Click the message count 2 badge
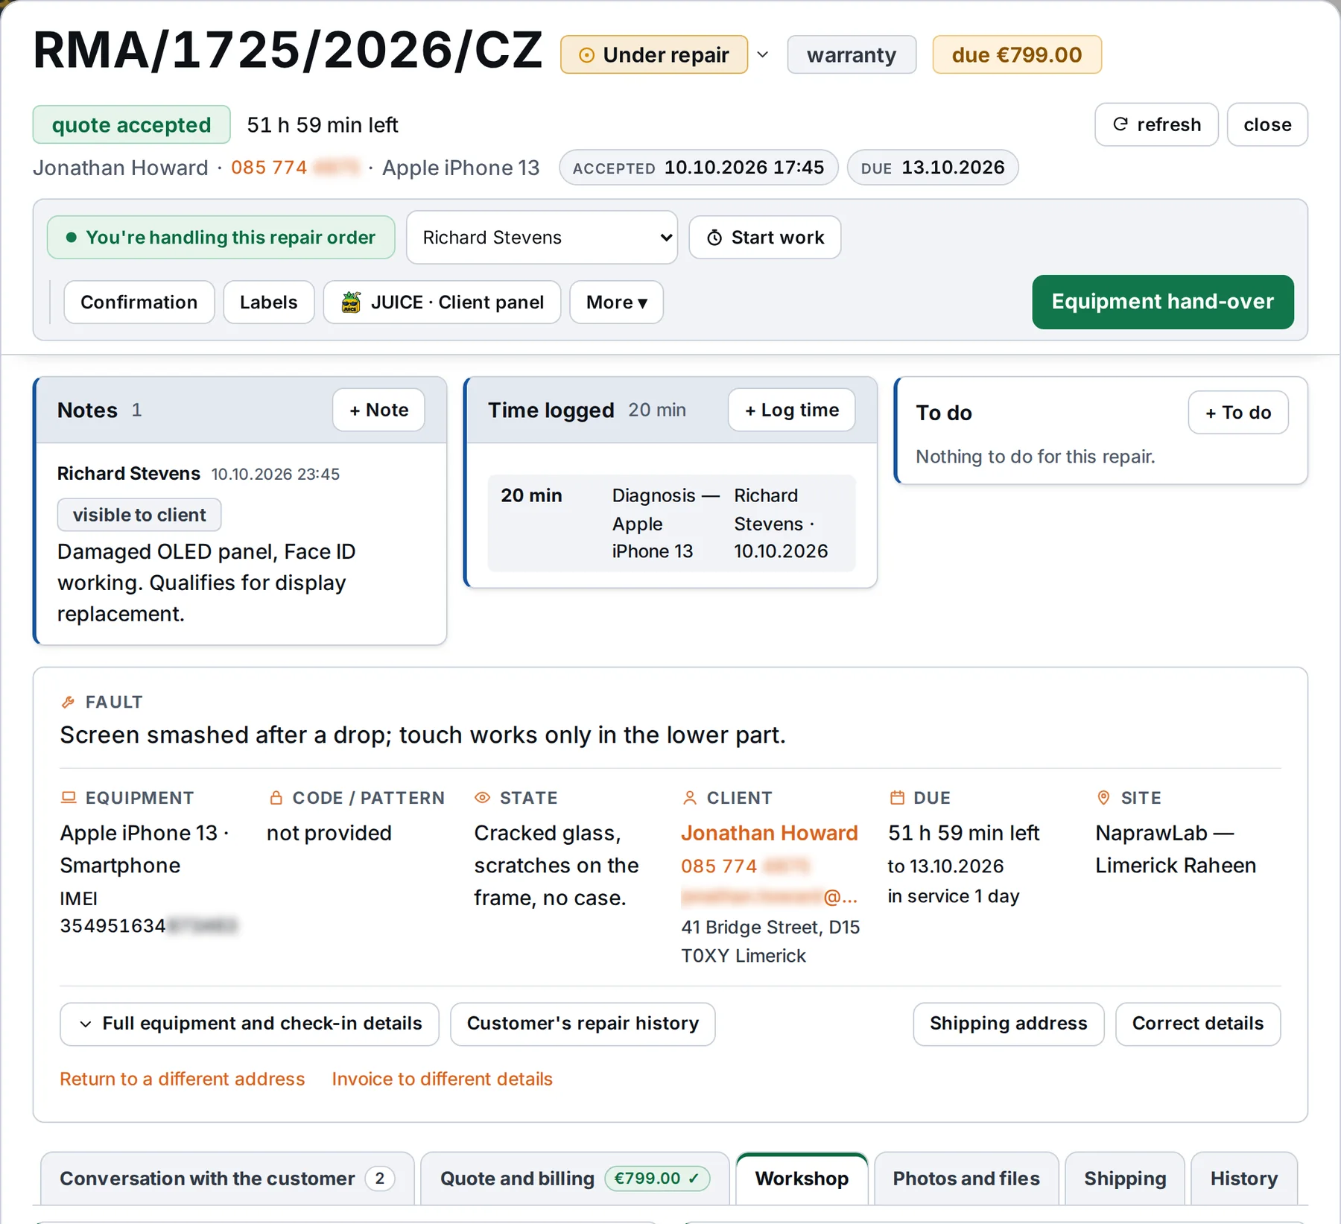The image size is (1341, 1224). pyautogui.click(x=379, y=1179)
